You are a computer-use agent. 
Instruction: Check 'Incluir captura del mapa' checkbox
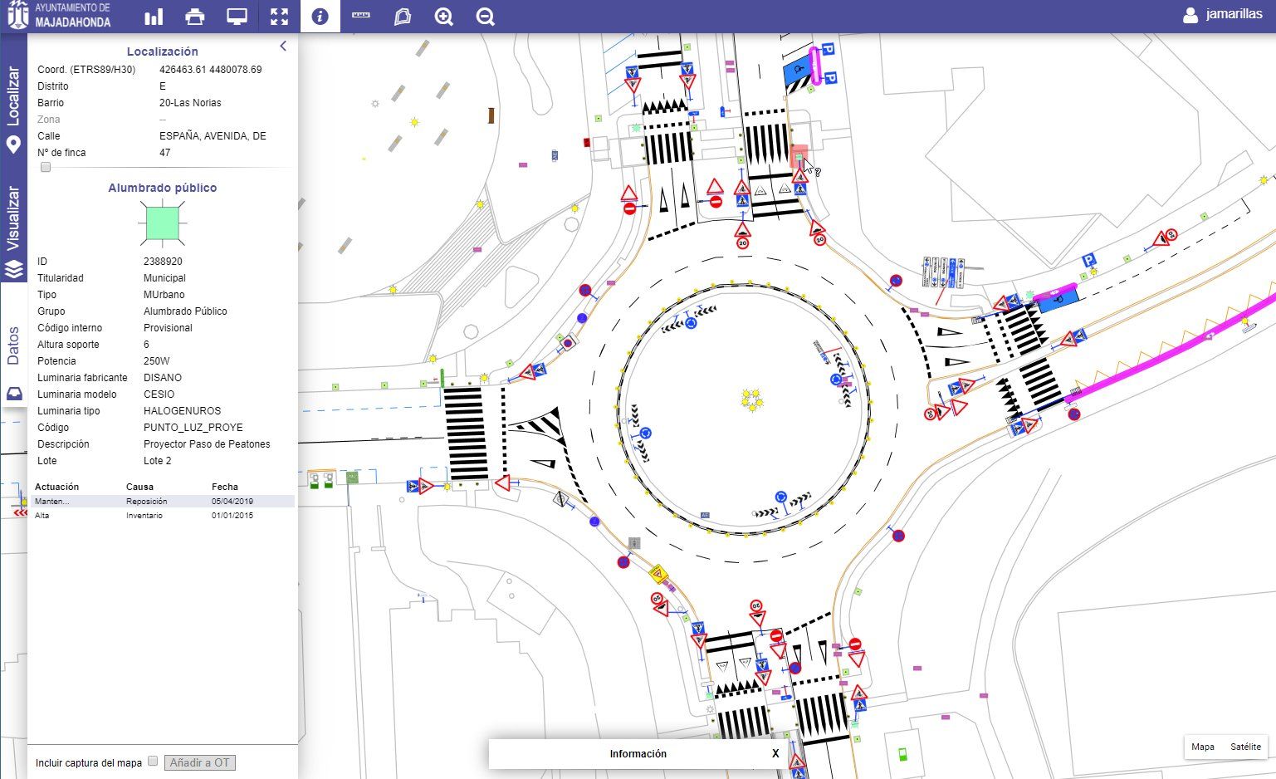pyautogui.click(x=153, y=762)
